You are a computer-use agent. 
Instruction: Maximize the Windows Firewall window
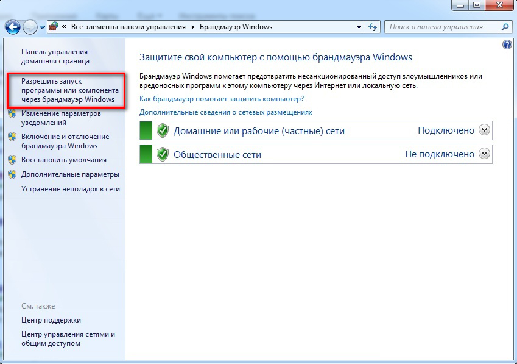pos(477,5)
